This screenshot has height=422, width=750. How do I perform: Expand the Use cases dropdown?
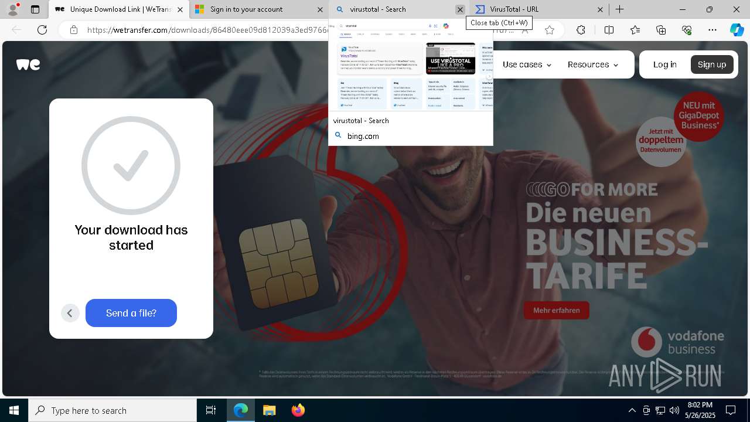[527, 64]
